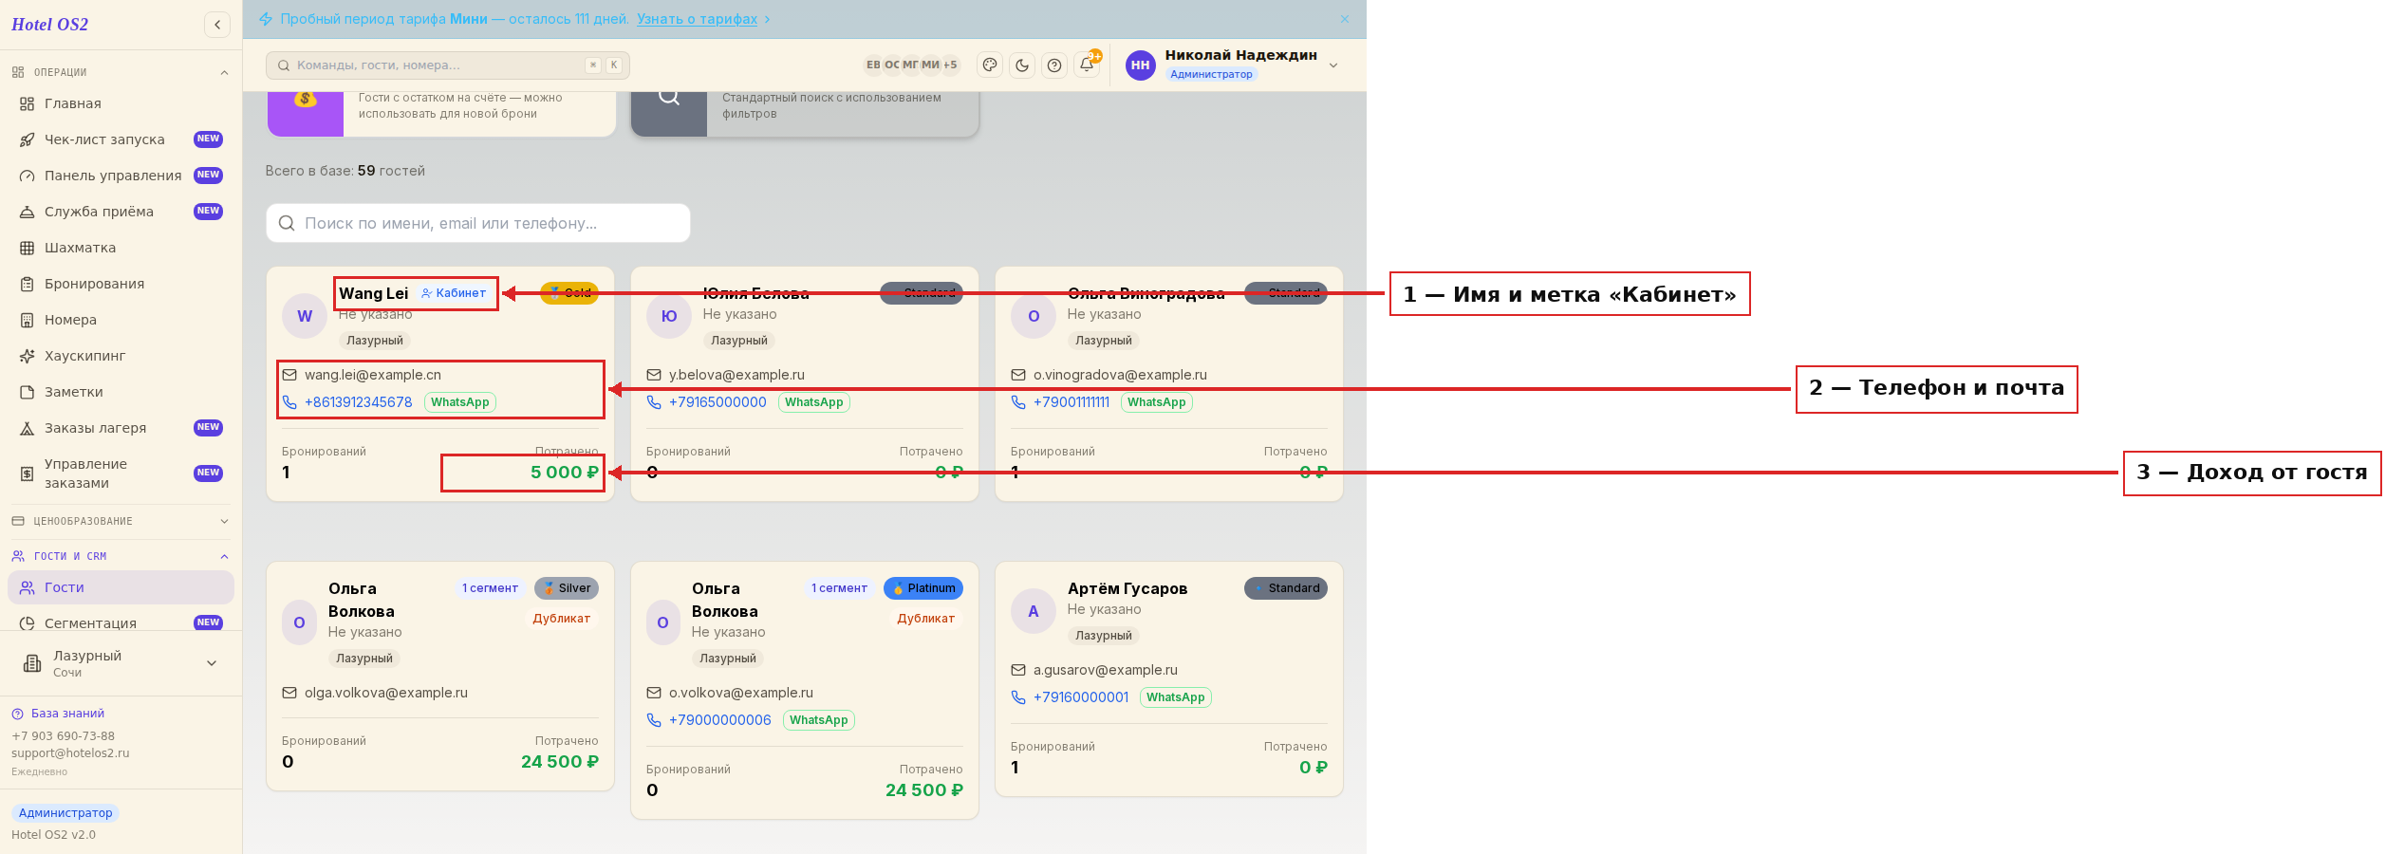2404x854 pixels.
Task: Open Панель управления menu item
Action: pos(121,176)
